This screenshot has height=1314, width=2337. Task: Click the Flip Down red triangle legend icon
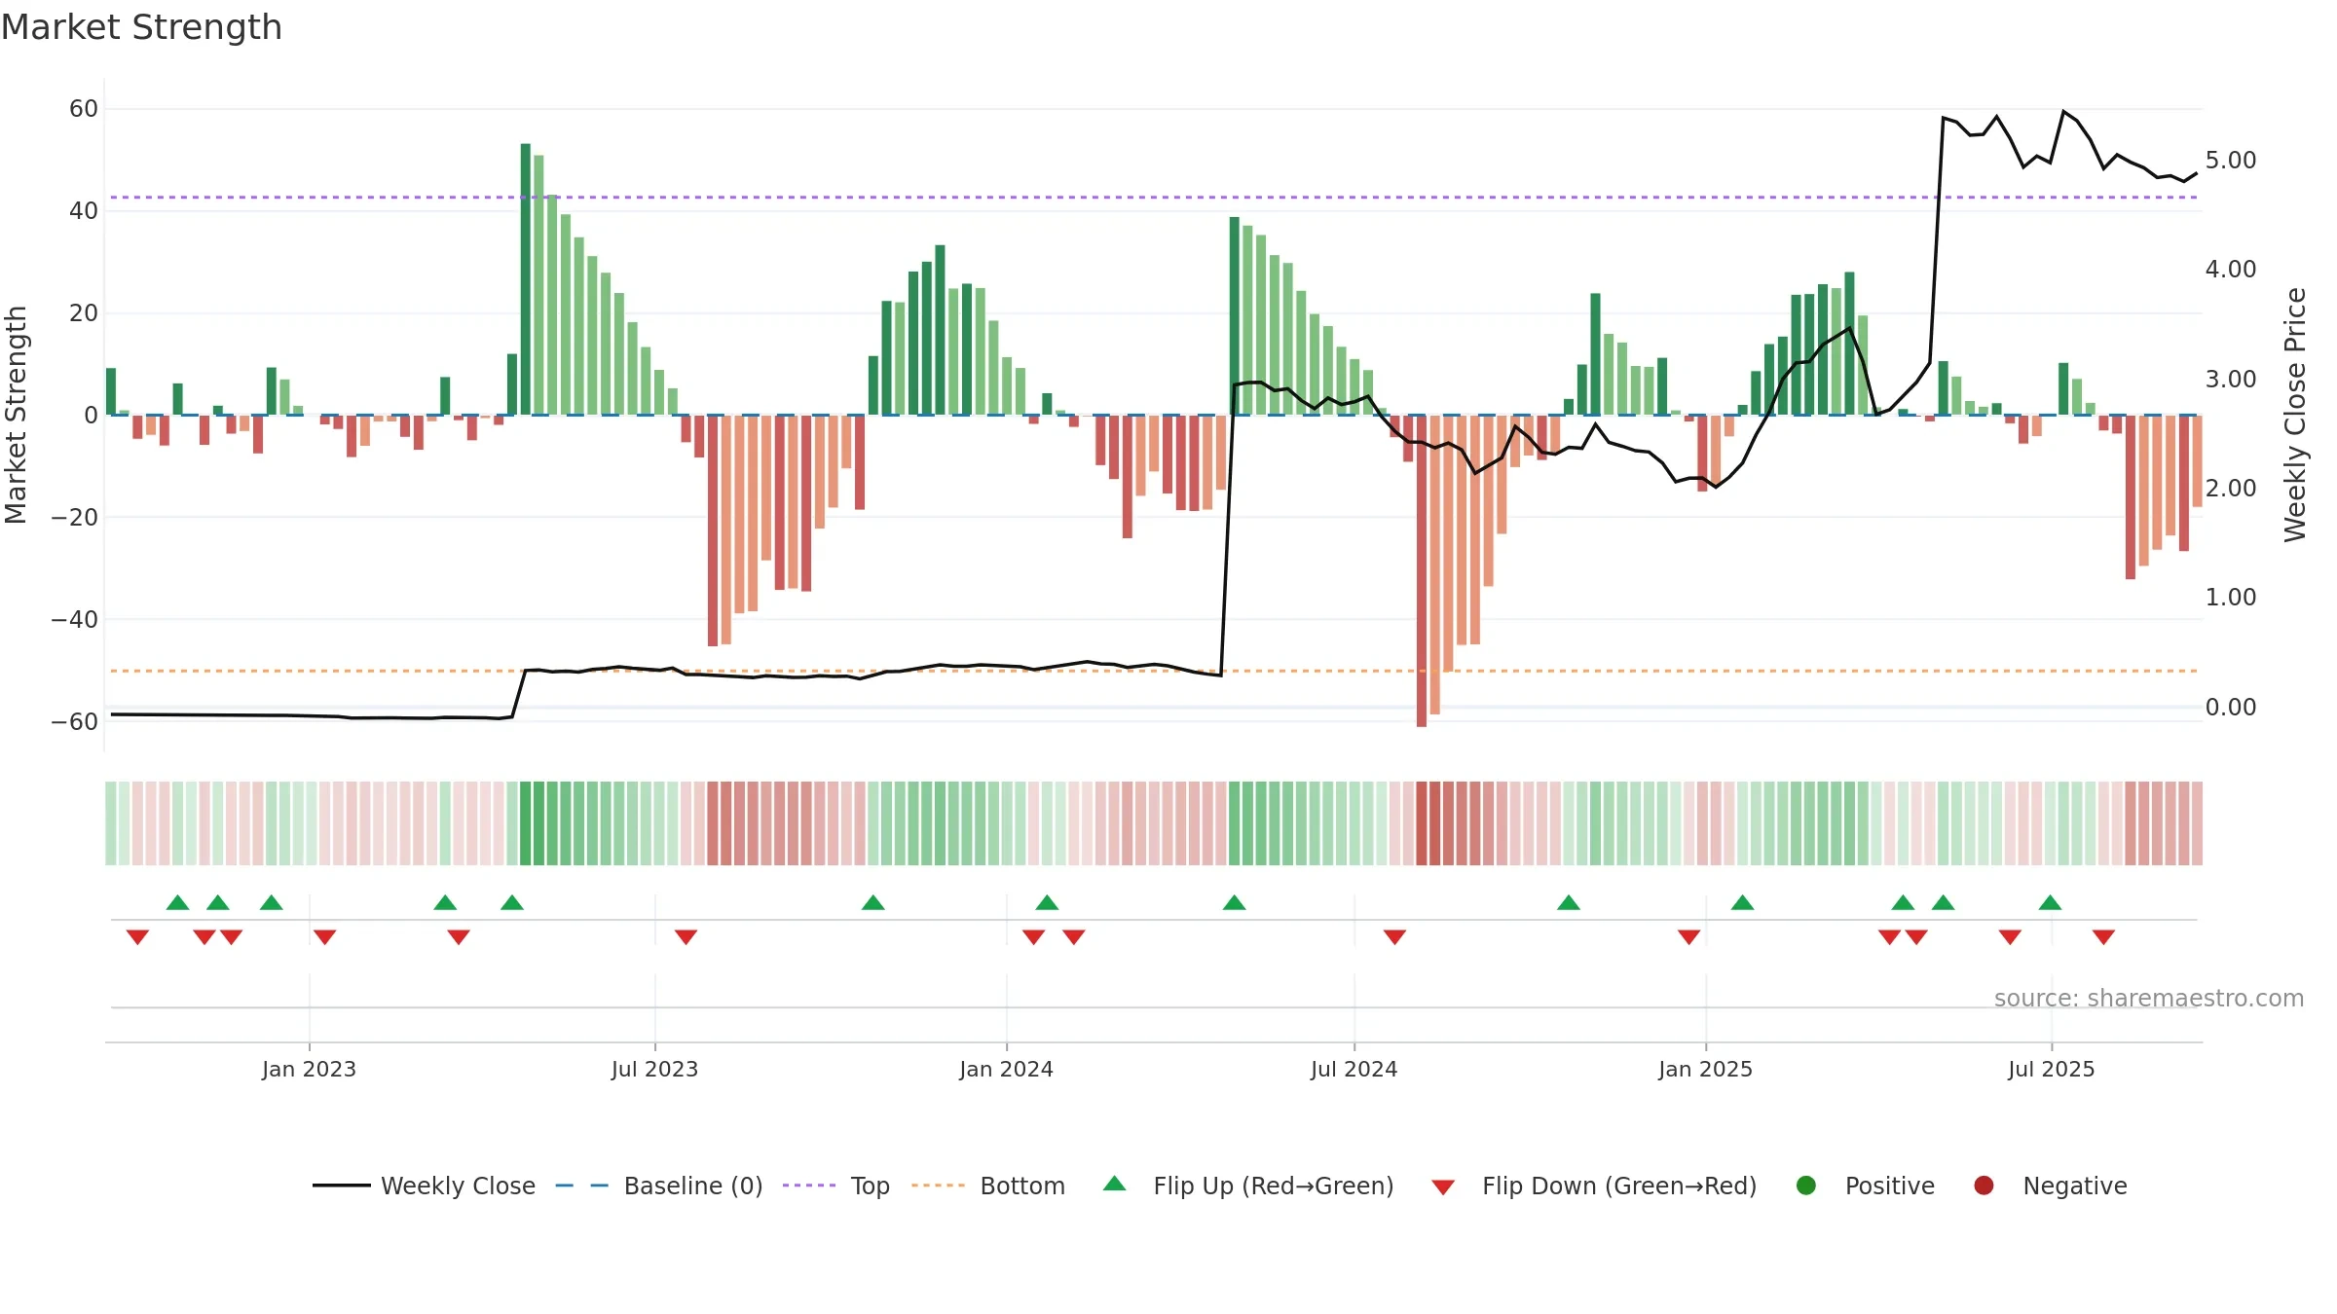pyautogui.click(x=1443, y=1187)
